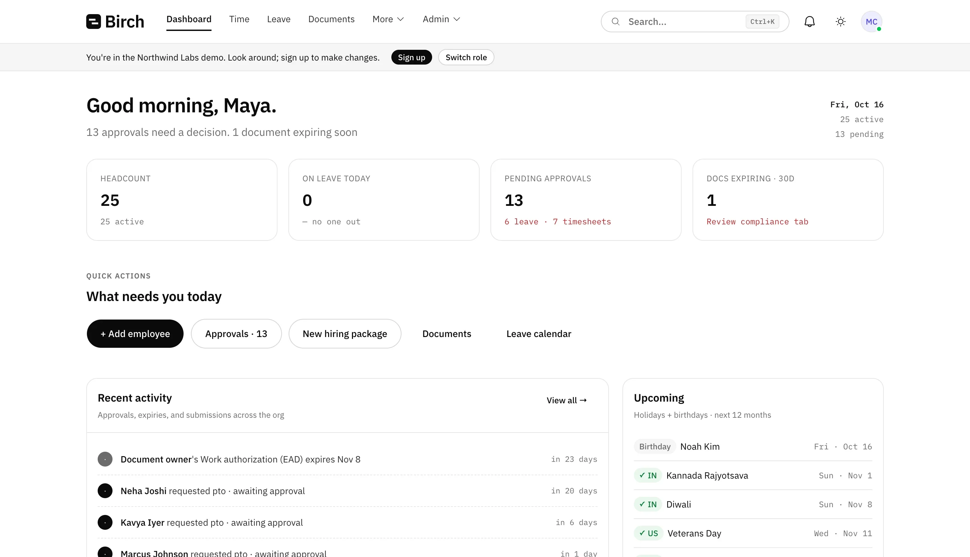
Task: Click the avatar dot beside Document owner
Action: tap(105, 459)
